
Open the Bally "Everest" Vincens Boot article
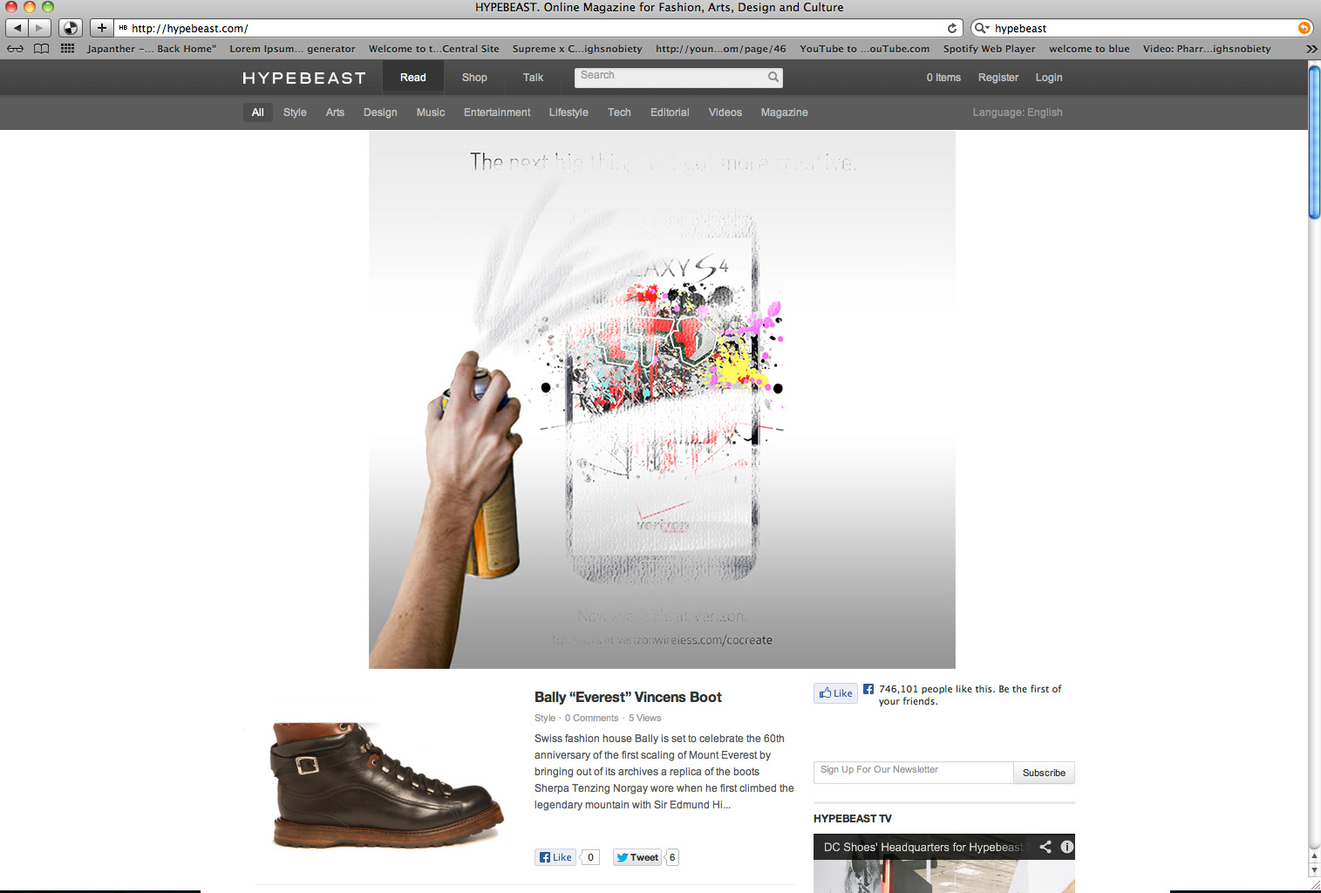pos(628,697)
